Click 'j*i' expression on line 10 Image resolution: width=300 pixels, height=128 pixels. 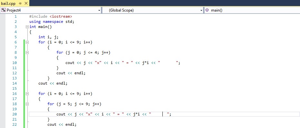(x=146, y=63)
